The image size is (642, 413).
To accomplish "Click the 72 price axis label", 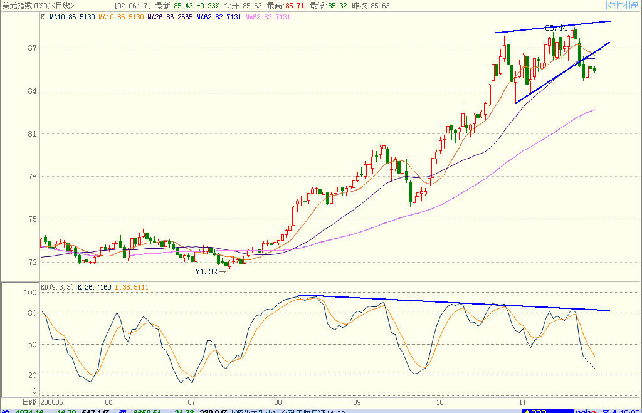I will (32, 263).
